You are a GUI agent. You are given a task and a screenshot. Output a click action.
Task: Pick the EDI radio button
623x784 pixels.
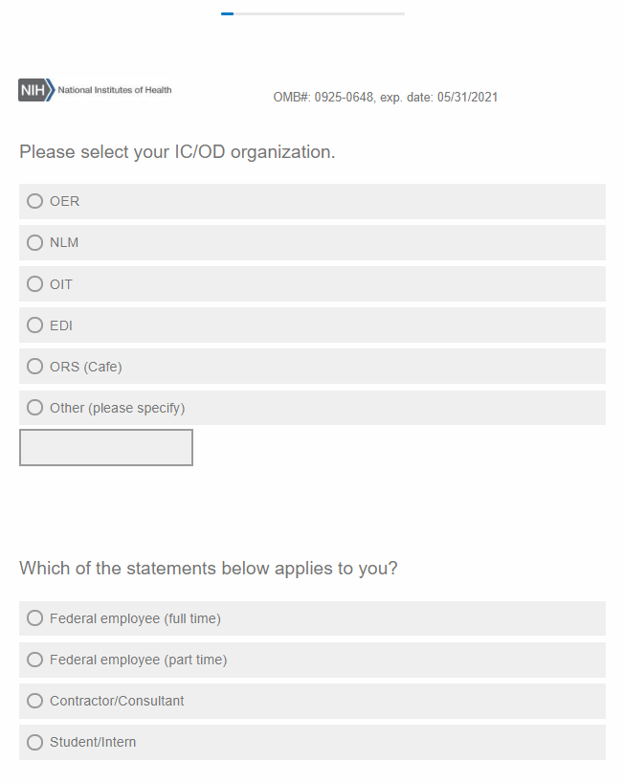35,325
